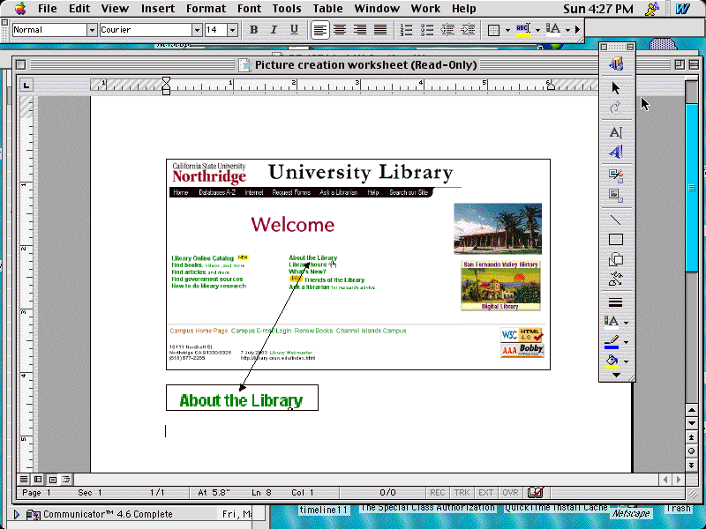This screenshot has width=706, height=529.
Task: Switch to Normal view
Action: click(x=24, y=480)
